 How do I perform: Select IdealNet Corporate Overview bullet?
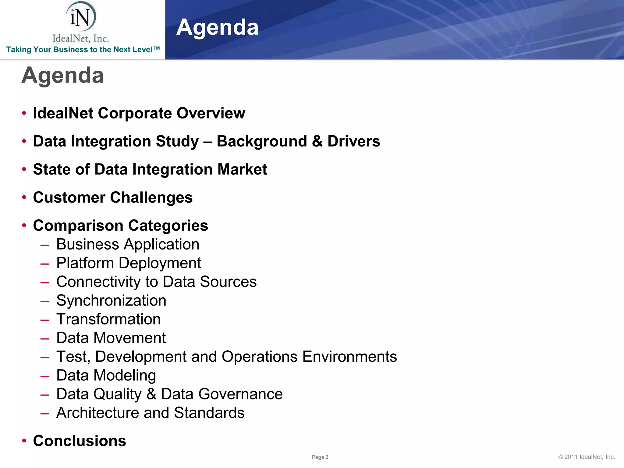tap(139, 113)
